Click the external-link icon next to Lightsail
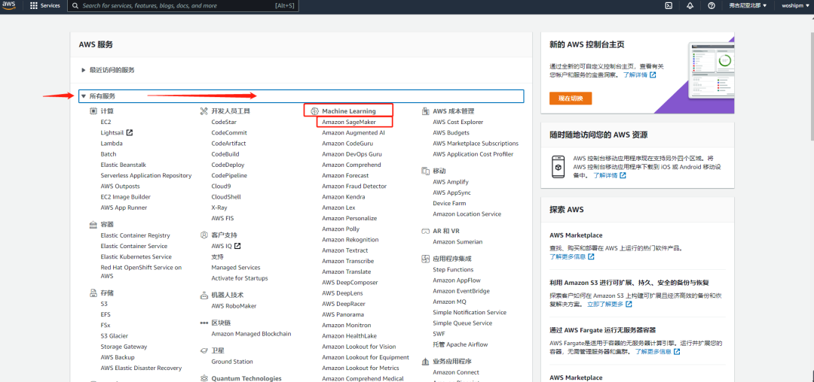This screenshot has width=814, height=382. (130, 132)
